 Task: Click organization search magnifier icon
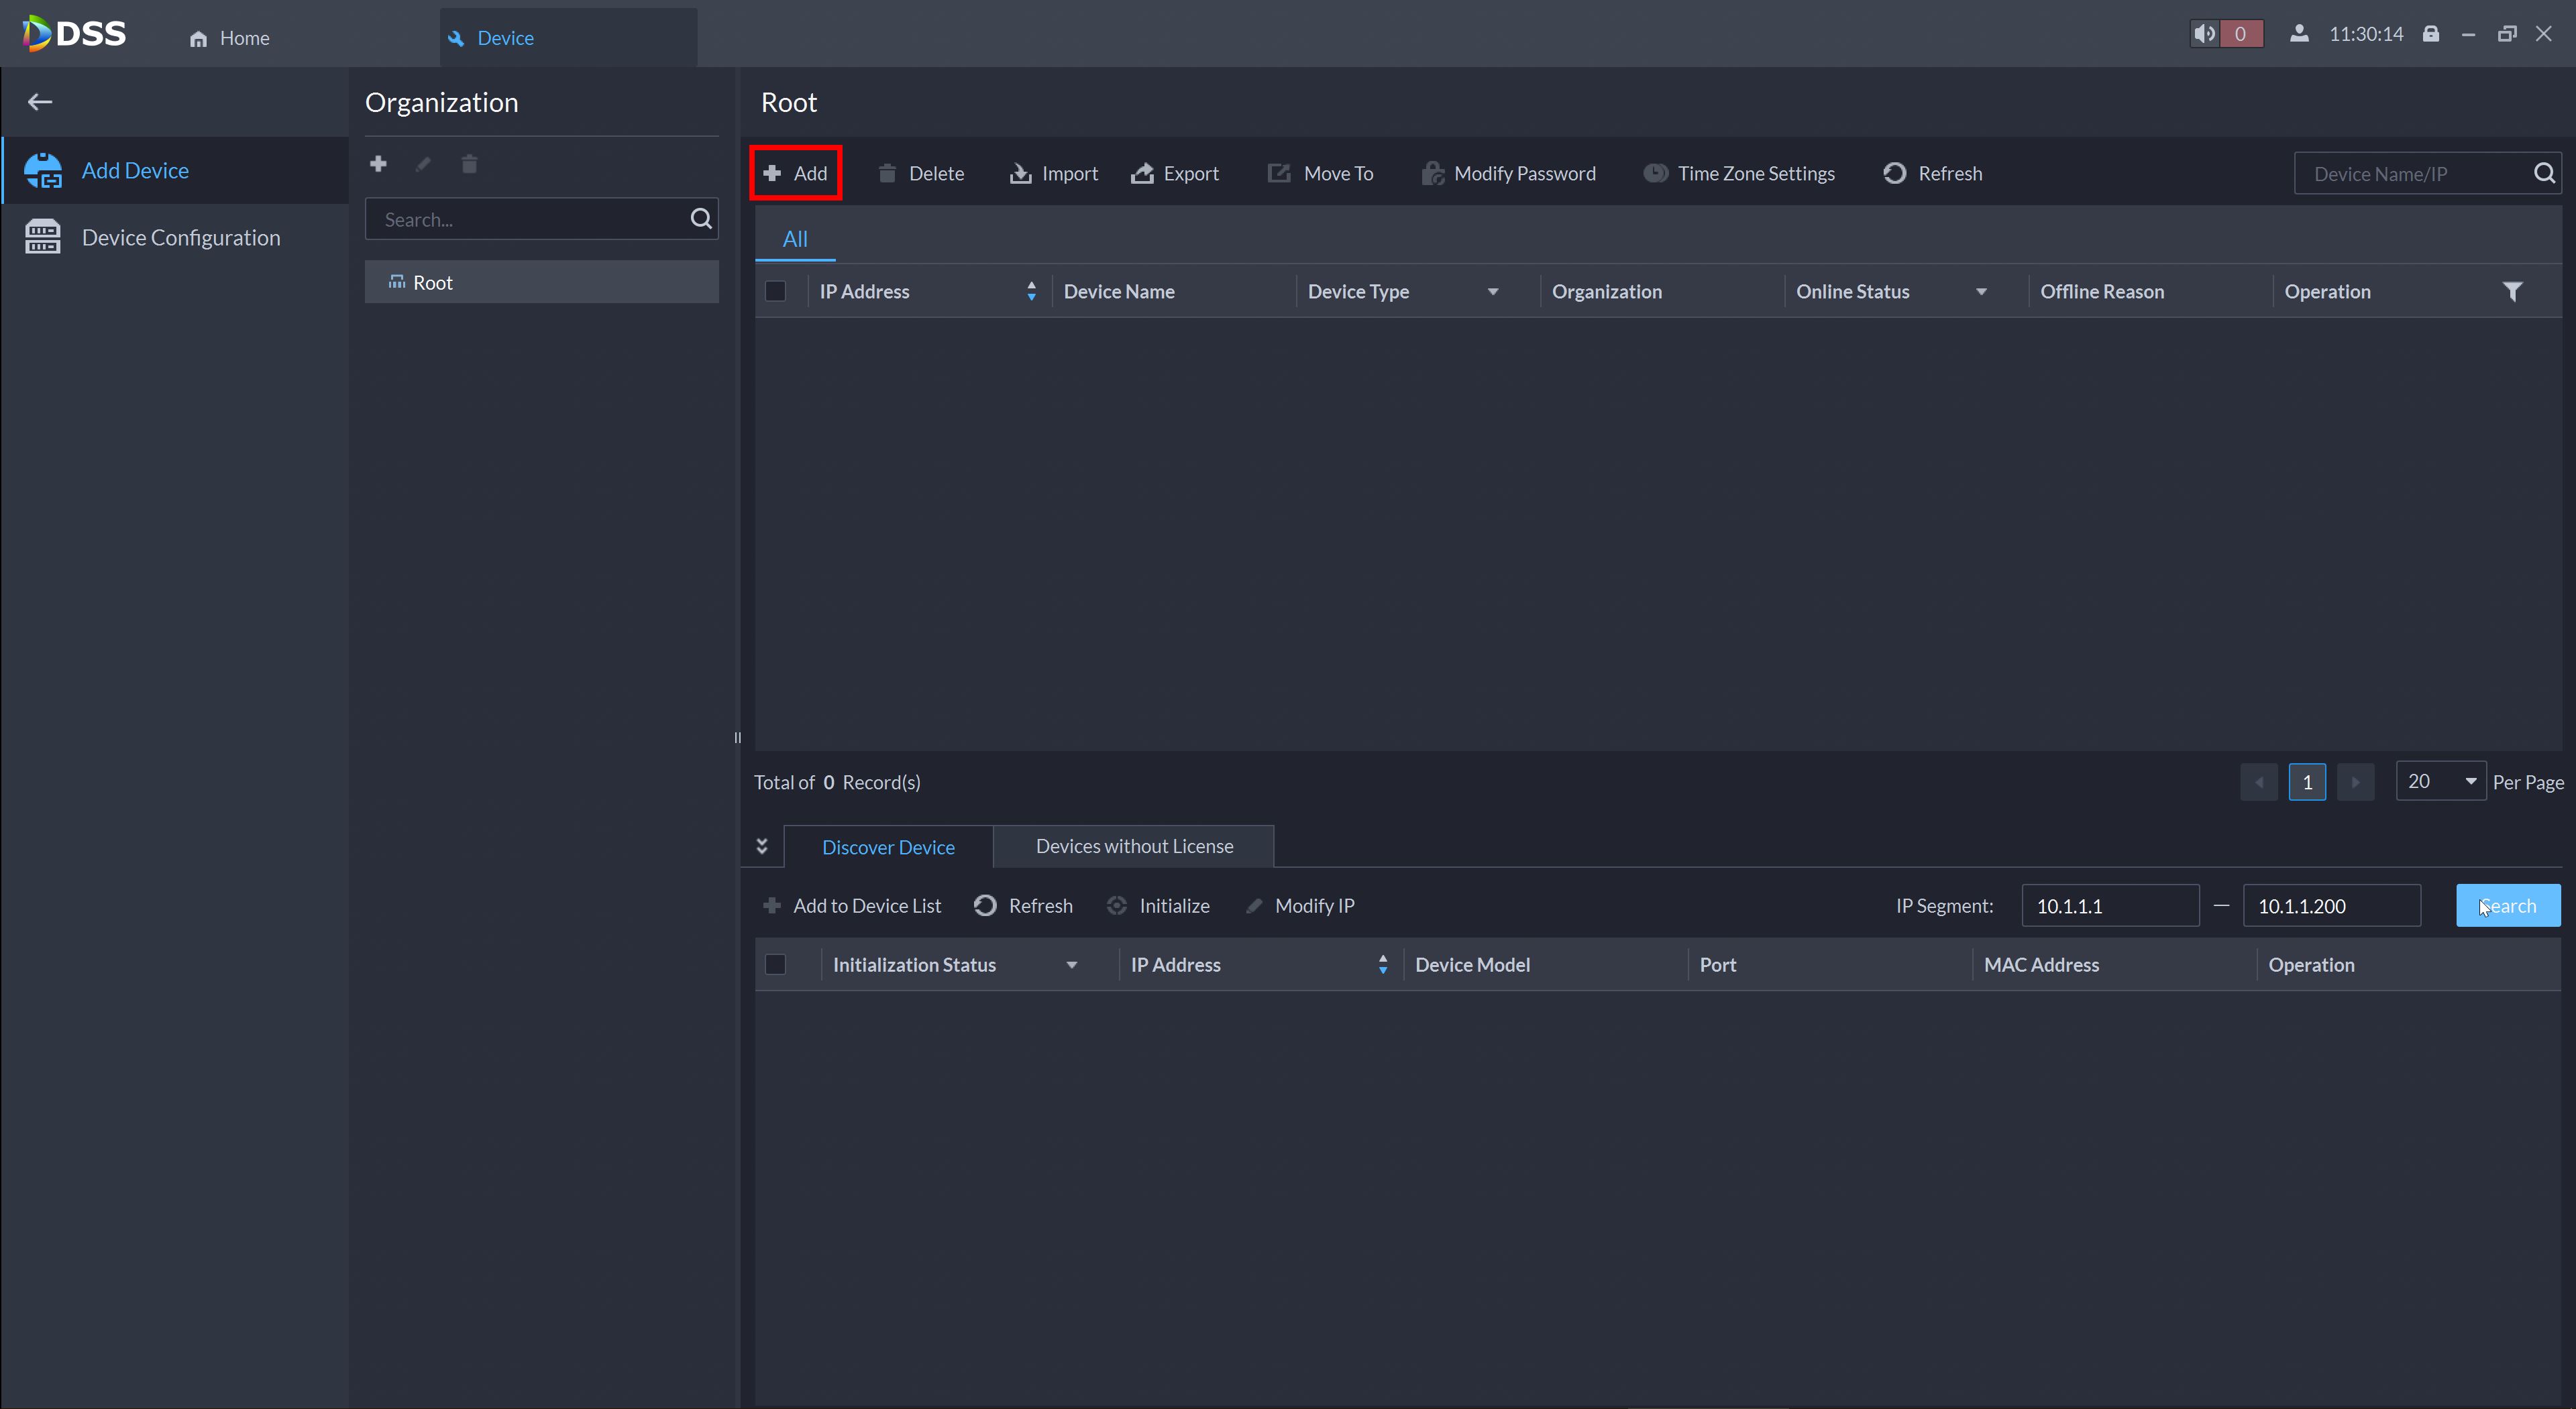[701, 219]
